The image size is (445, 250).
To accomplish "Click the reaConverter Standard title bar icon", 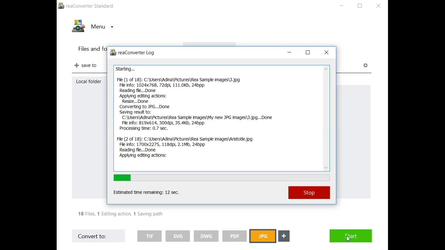I will pos(61,6).
